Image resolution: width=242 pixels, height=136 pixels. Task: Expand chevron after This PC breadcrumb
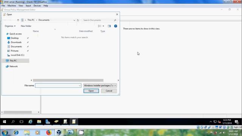37,20
